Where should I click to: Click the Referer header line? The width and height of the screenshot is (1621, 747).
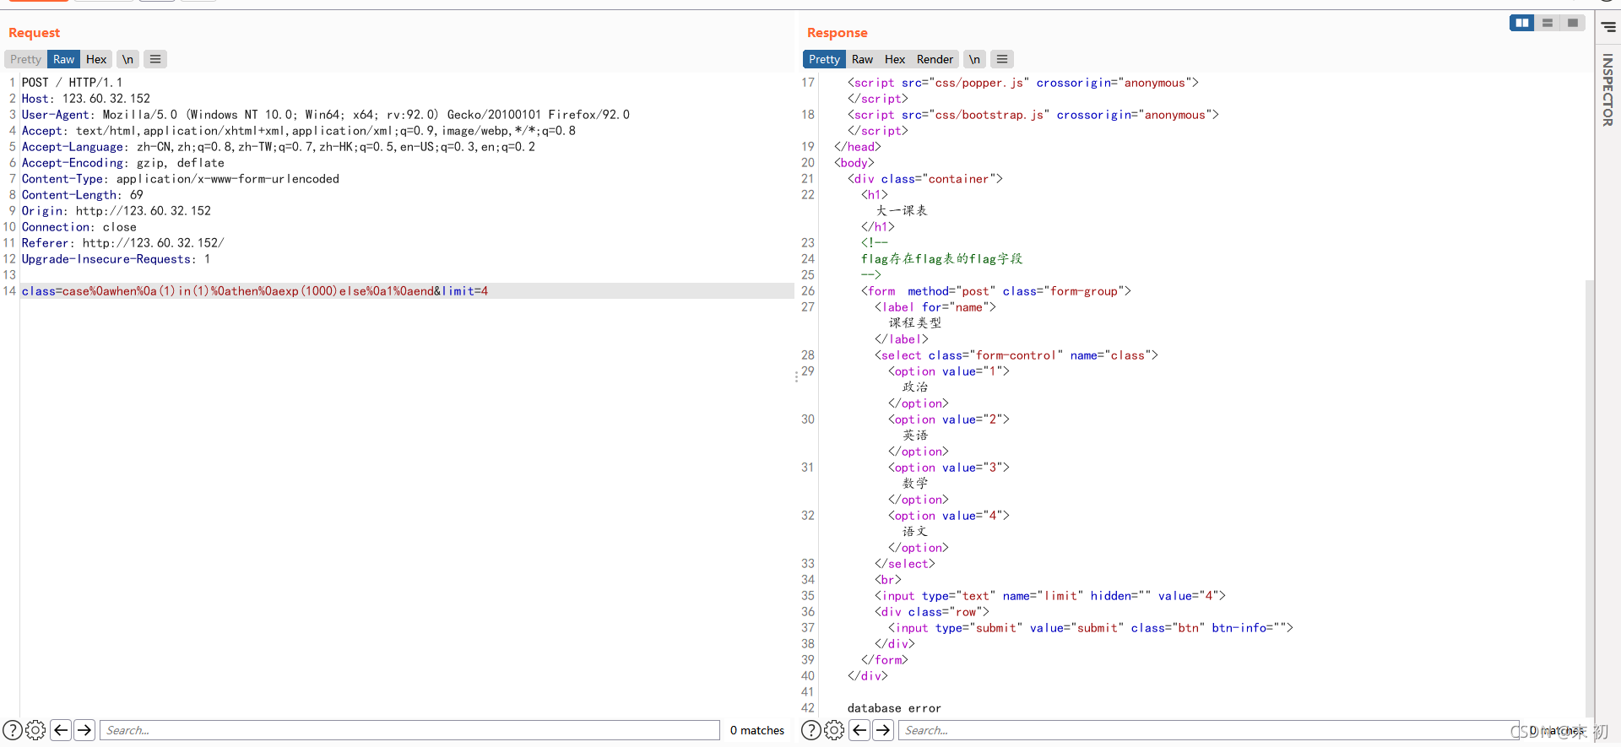(123, 243)
